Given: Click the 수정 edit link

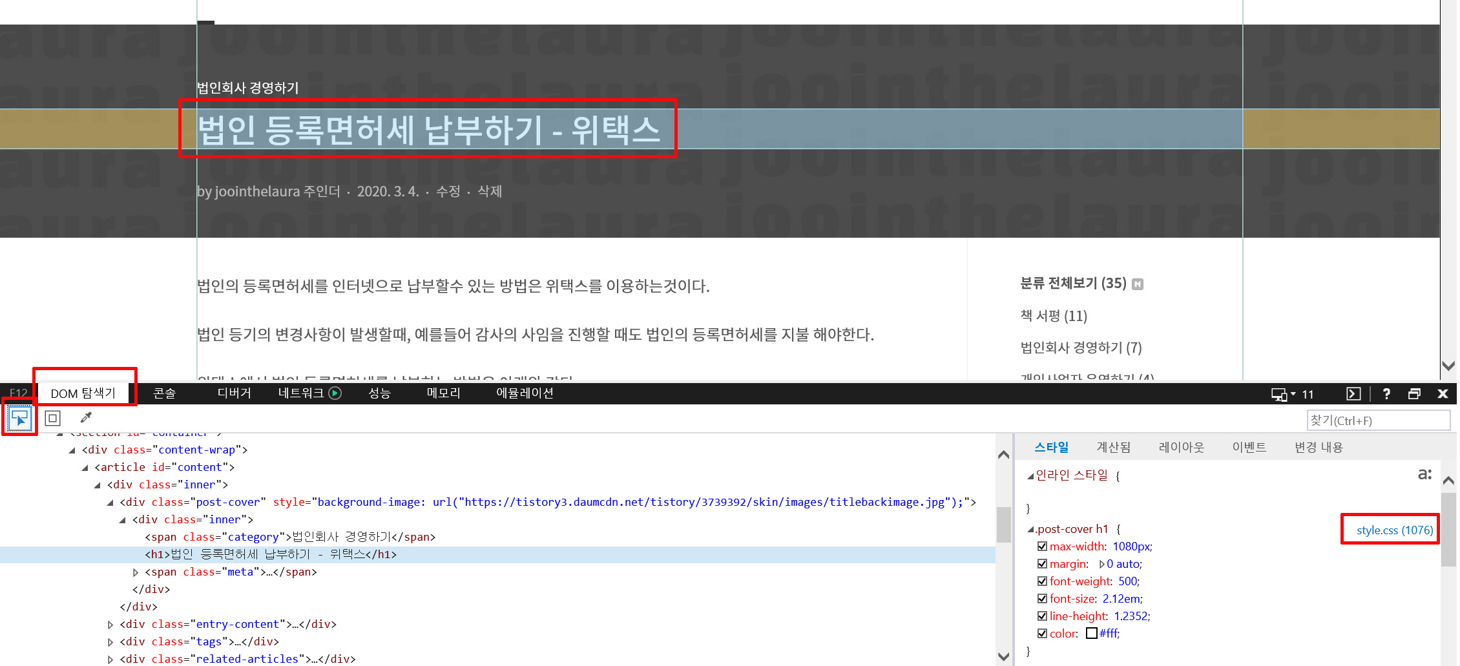Looking at the screenshot, I should tap(448, 191).
